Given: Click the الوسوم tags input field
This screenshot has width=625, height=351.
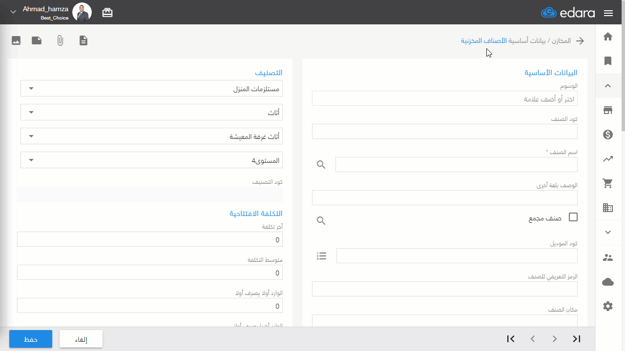Looking at the screenshot, I should [x=445, y=98].
